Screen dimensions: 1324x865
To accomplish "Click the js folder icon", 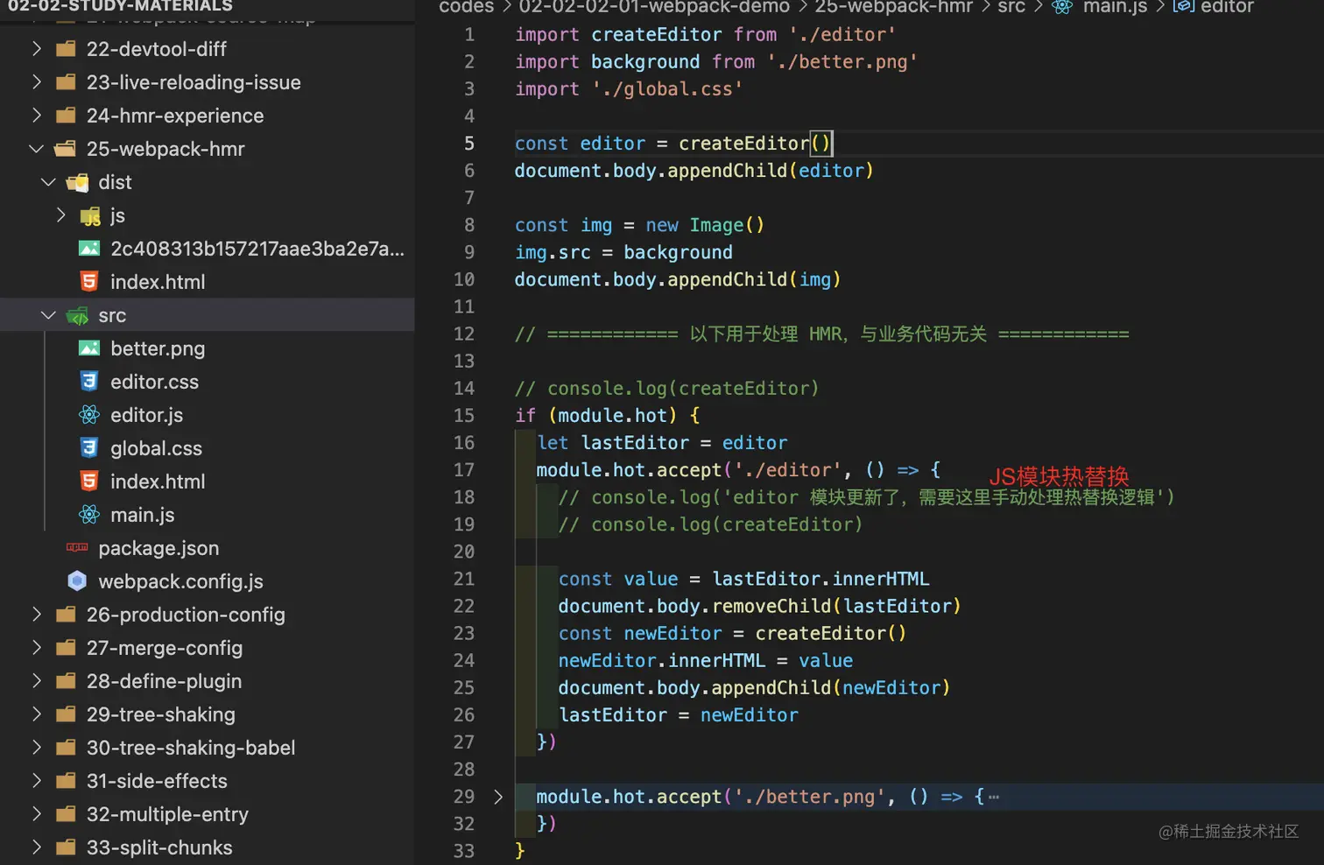I will (90, 216).
